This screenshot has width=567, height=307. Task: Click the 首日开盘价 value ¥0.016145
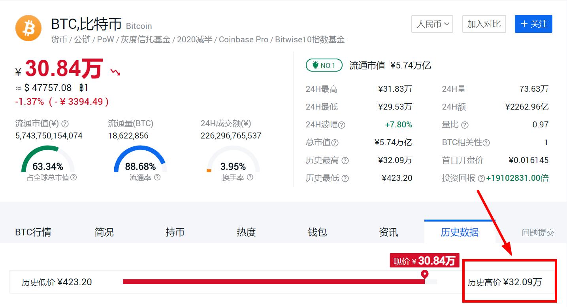(529, 160)
